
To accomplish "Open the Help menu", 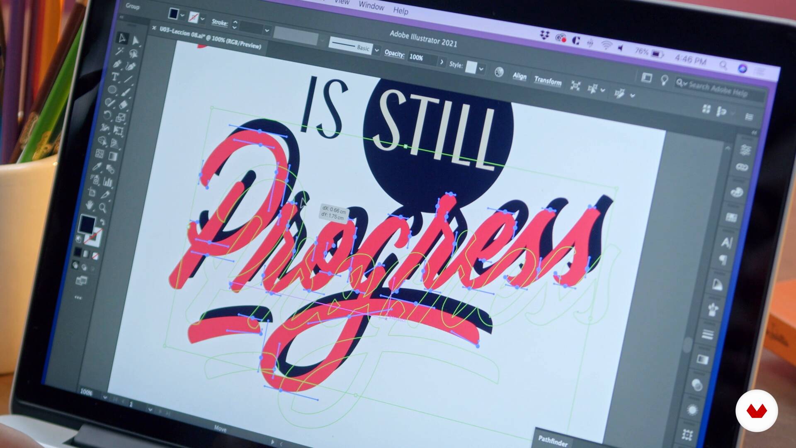I will [400, 11].
